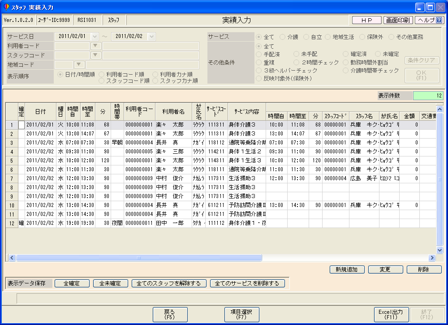The image size is (448, 325).
Task: Select the 重複 condition radio button
Action: 259,63
